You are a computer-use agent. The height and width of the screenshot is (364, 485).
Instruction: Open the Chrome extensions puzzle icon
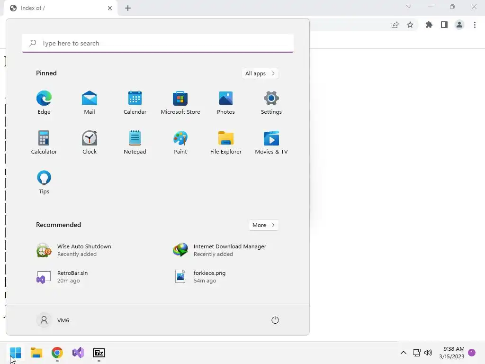click(x=429, y=25)
